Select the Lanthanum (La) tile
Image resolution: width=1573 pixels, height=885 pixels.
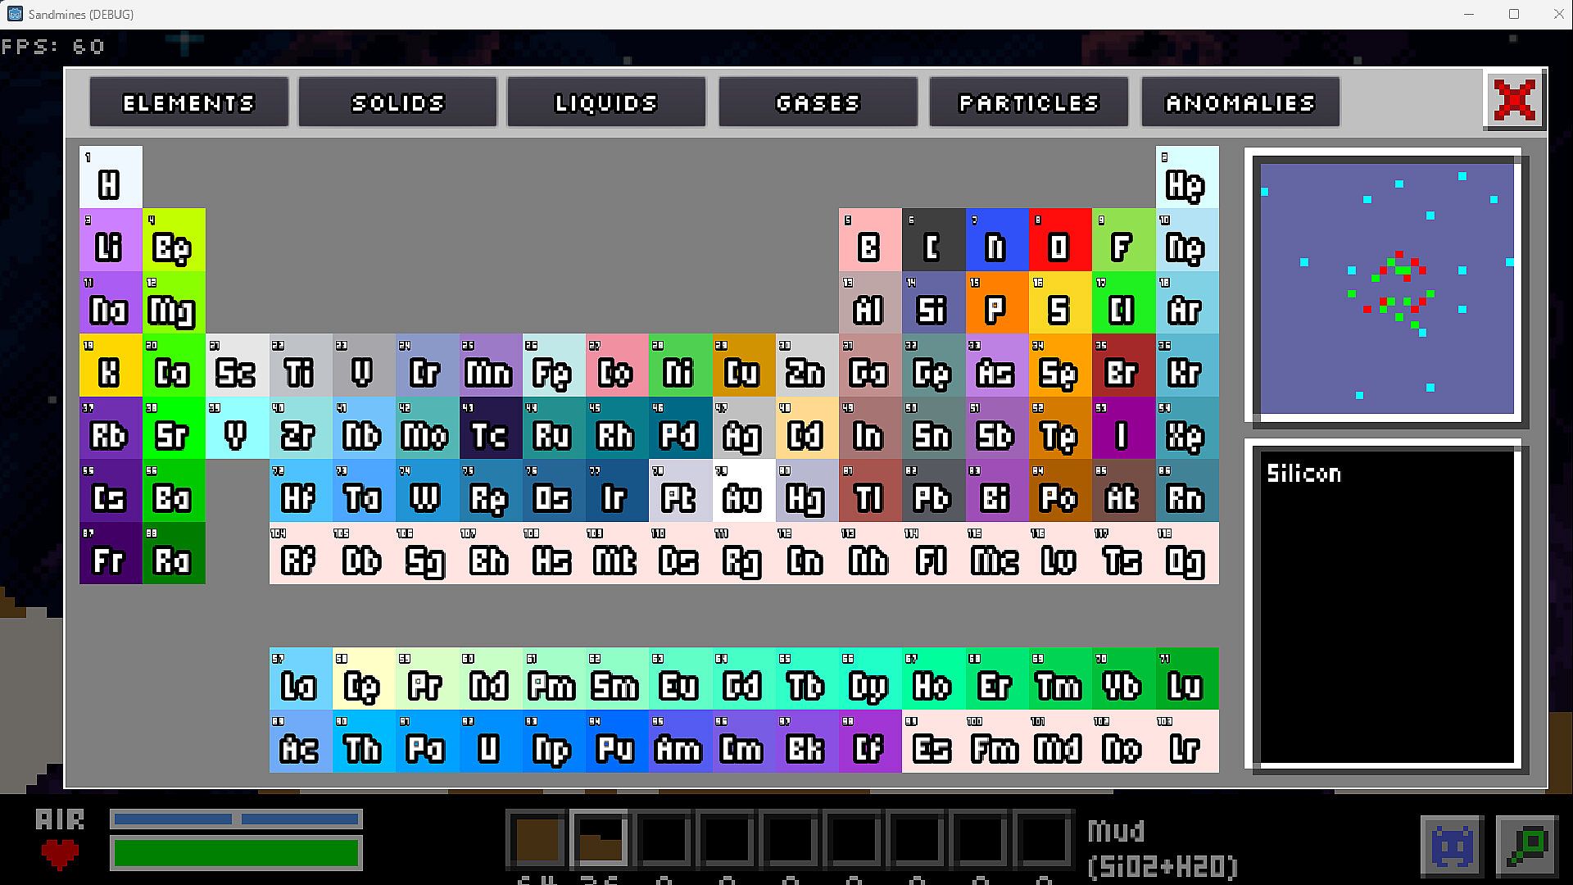pyautogui.click(x=300, y=678)
